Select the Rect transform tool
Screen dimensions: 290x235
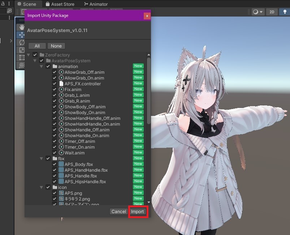[22, 58]
